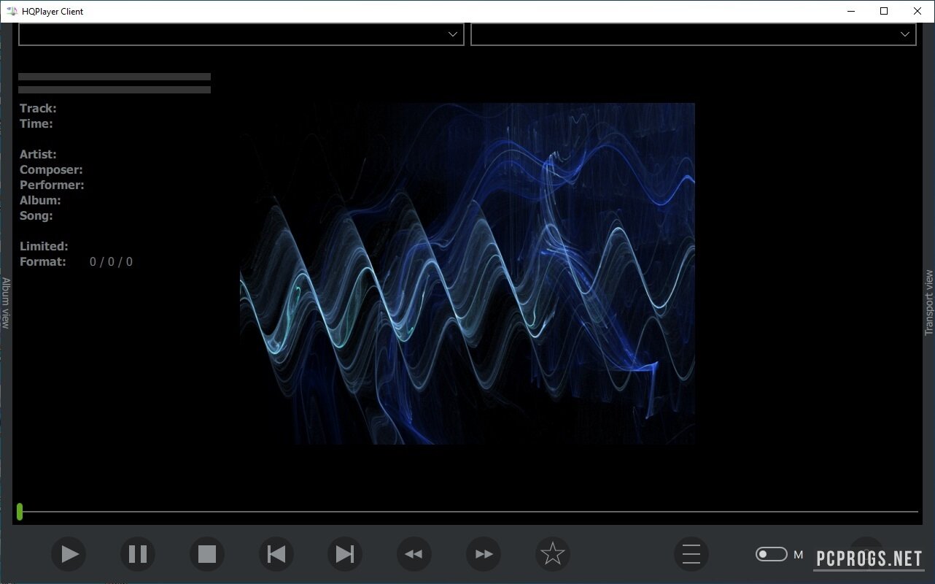935x584 pixels.
Task: Click the middle of the seek bar
Action: pos(467,512)
